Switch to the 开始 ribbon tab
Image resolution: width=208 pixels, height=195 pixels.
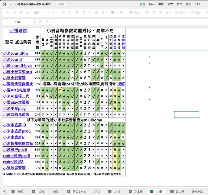click(x=142, y=4)
